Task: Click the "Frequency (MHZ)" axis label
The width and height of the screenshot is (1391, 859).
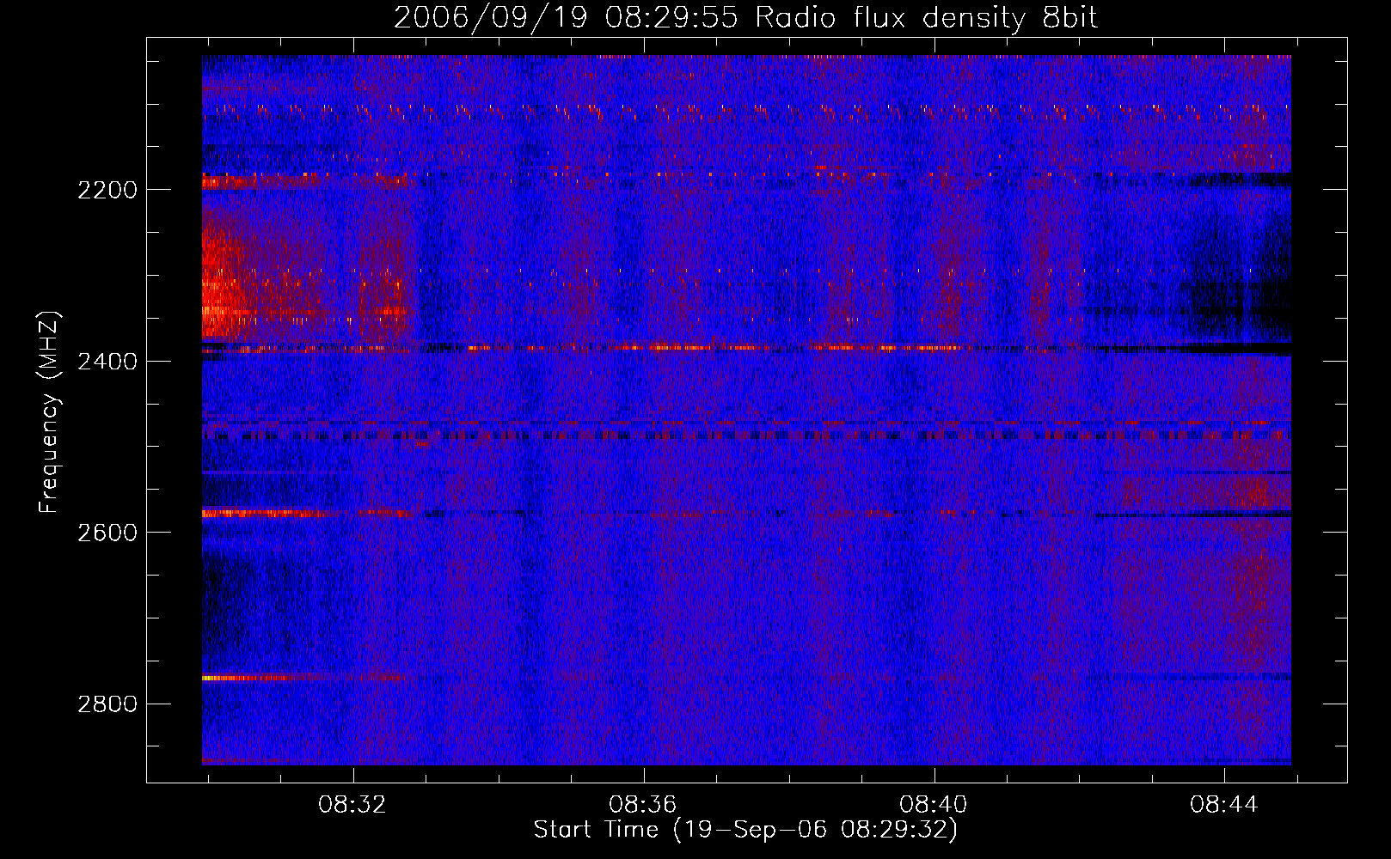Action: point(50,412)
